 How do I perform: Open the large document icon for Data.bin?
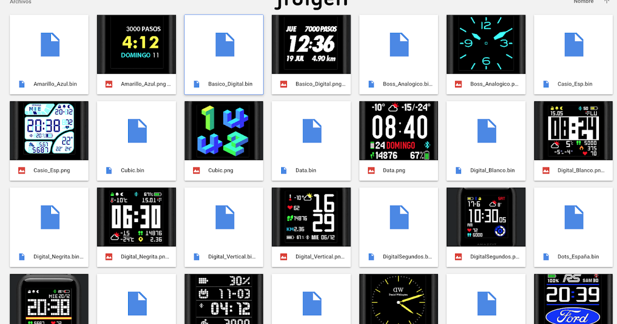click(312, 131)
